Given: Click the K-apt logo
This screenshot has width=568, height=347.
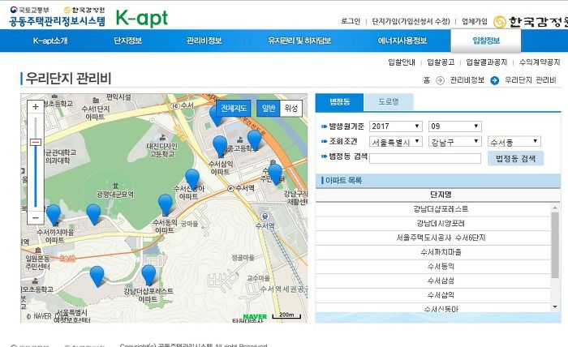Looking at the screenshot, I should [142, 18].
